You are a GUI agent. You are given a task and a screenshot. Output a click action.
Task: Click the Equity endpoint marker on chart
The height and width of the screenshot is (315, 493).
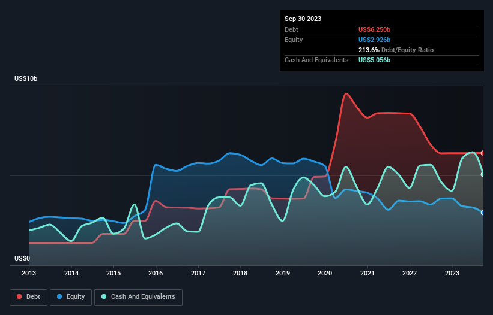pyautogui.click(x=483, y=213)
